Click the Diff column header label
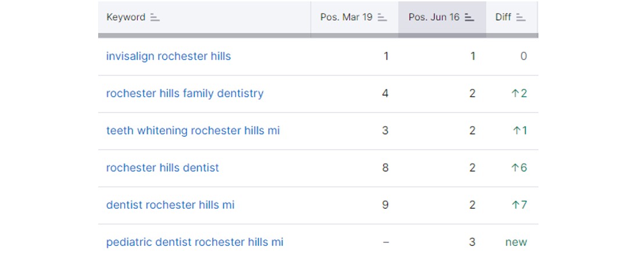Screen dimensions: 639x261 [503, 17]
